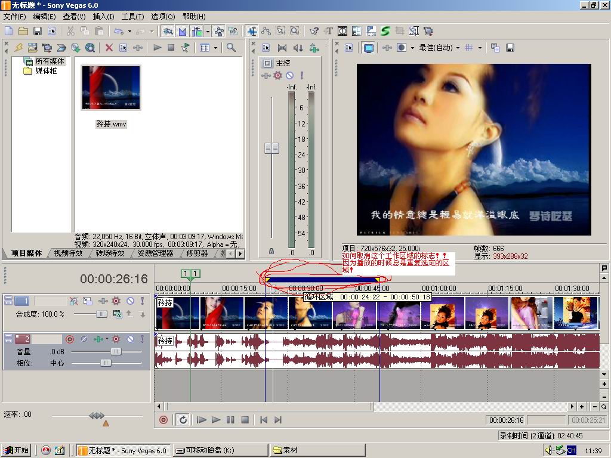Click 开始 Start button on taskbar
The width and height of the screenshot is (611, 458).
click(x=16, y=450)
